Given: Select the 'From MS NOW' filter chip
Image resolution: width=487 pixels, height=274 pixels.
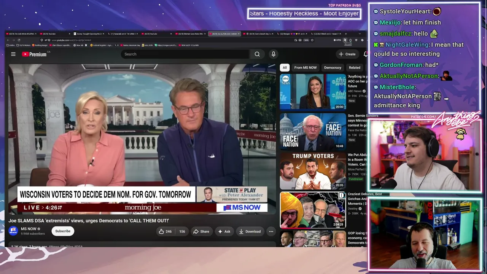Looking at the screenshot, I should pyautogui.click(x=305, y=67).
